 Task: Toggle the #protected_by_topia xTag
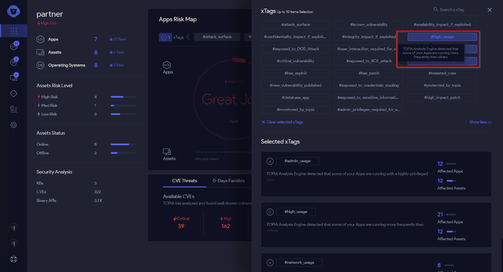[x=442, y=85]
